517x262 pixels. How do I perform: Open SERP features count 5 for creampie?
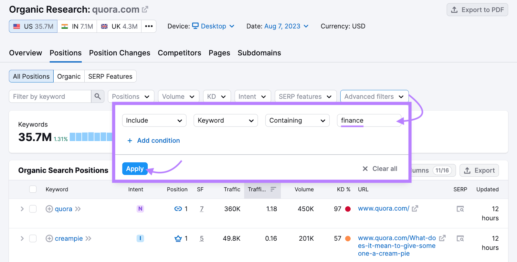click(x=202, y=238)
